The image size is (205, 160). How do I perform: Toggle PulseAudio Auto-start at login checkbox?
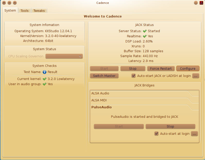pos(156,134)
